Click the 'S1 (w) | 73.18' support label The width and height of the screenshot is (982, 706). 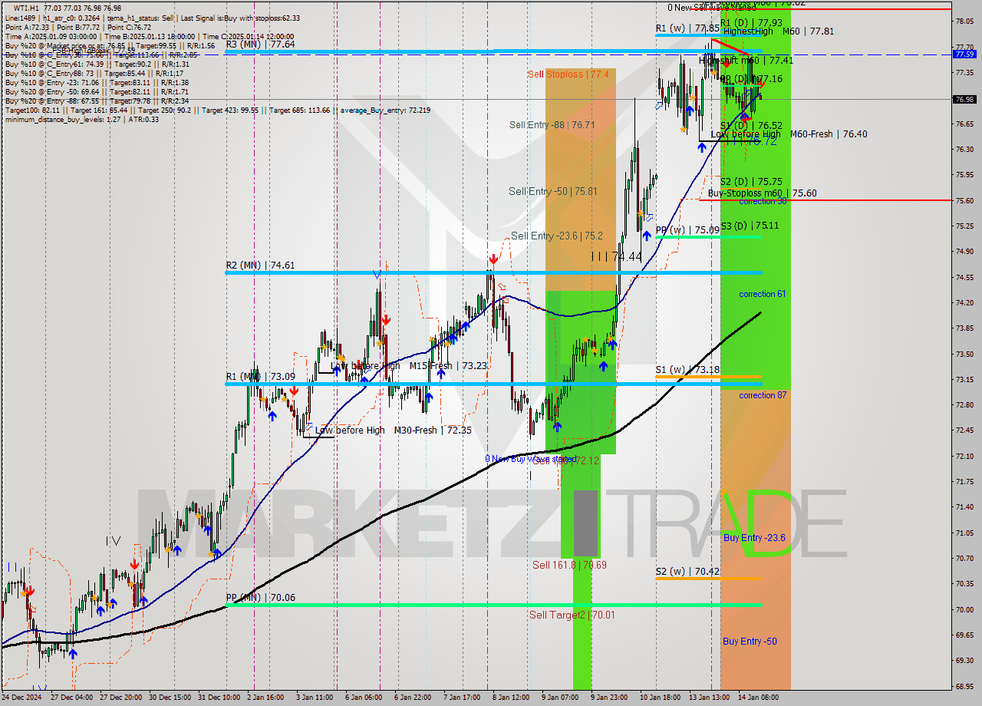[x=687, y=370]
